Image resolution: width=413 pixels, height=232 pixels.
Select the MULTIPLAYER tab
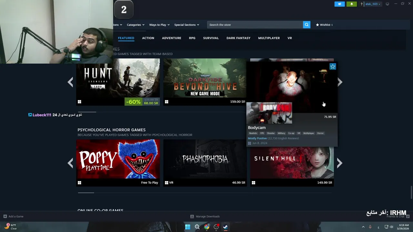pos(269,38)
